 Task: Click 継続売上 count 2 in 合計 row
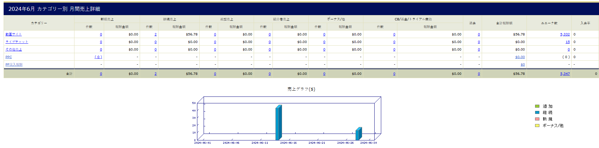[156, 74]
